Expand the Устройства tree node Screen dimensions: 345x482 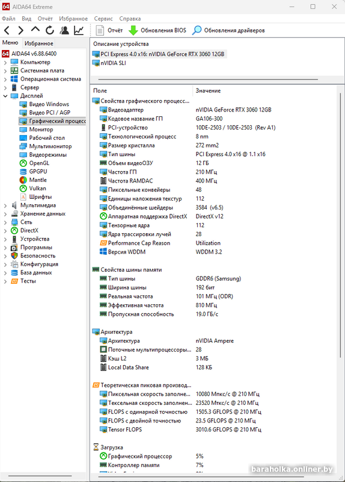(x=5, y=239)
